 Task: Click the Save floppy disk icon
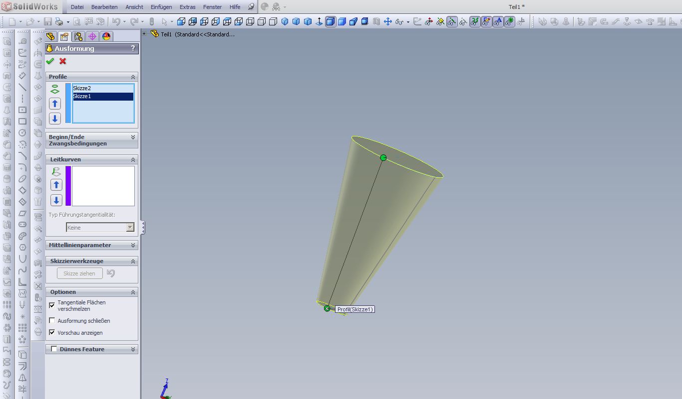[48, 22]
